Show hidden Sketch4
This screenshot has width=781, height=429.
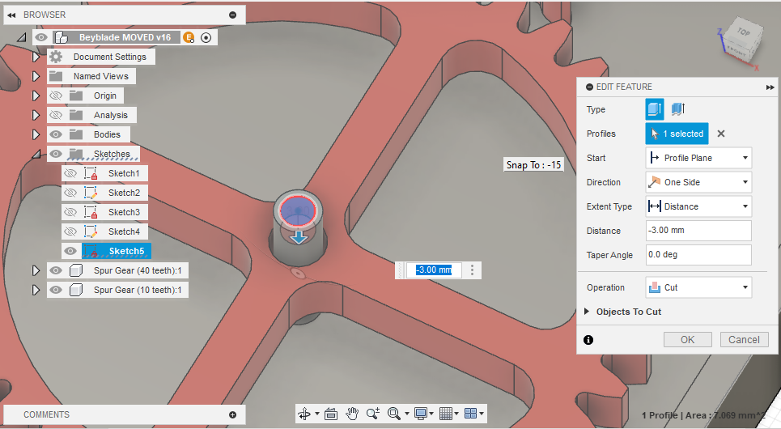pos(70,231)
